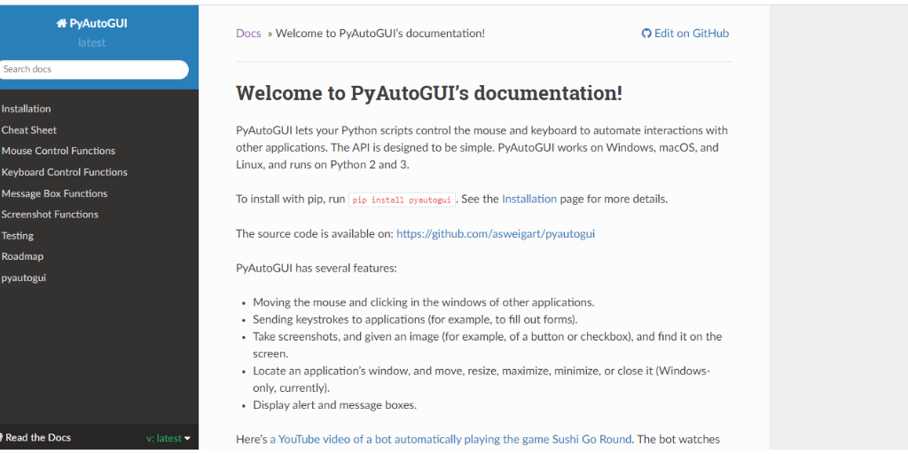Click the GitHub icon beside Edit on GitHub
This screenshot has height=454, width=908.
(x=646, y=34)
